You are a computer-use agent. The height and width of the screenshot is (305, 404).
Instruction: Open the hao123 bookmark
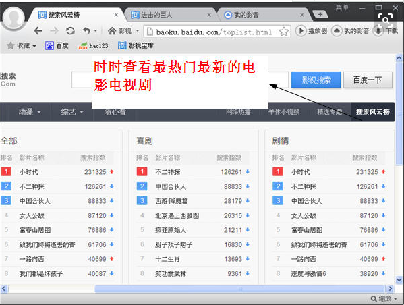point(93,46)
